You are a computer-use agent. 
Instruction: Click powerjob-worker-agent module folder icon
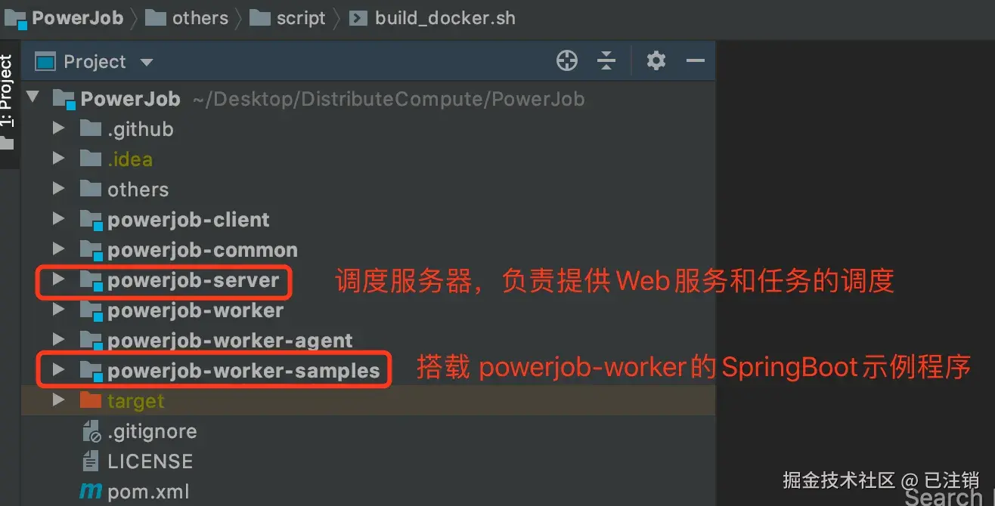tap(91, 341)
